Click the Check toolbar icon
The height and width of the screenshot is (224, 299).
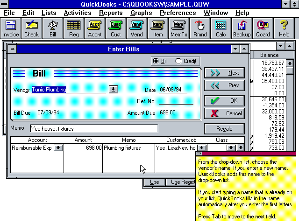point(31,28)
